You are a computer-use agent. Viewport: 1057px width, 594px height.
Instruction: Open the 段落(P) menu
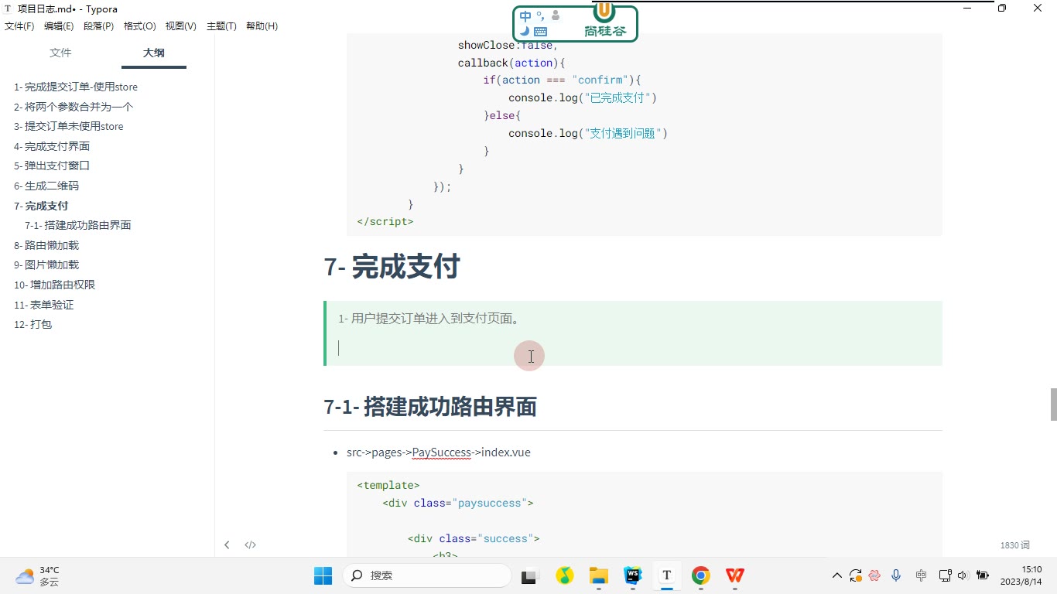tap(98, 26)
